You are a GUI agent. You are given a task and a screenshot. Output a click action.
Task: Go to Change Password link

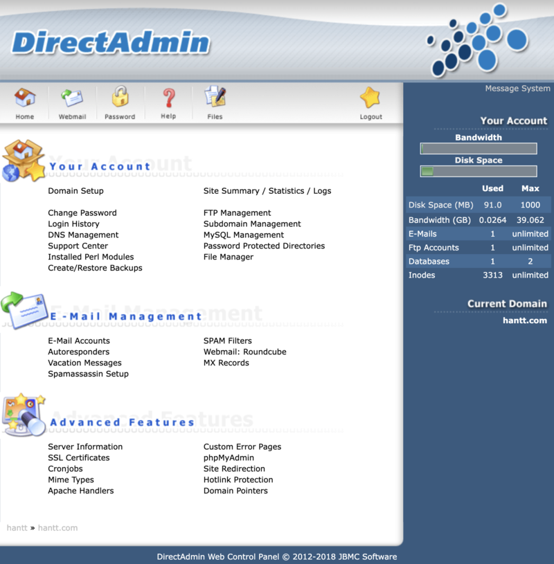click(82, 213)
